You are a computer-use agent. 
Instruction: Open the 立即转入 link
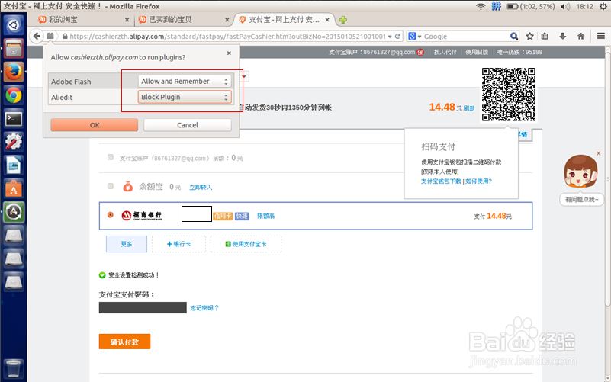click(x=201, y=188)
